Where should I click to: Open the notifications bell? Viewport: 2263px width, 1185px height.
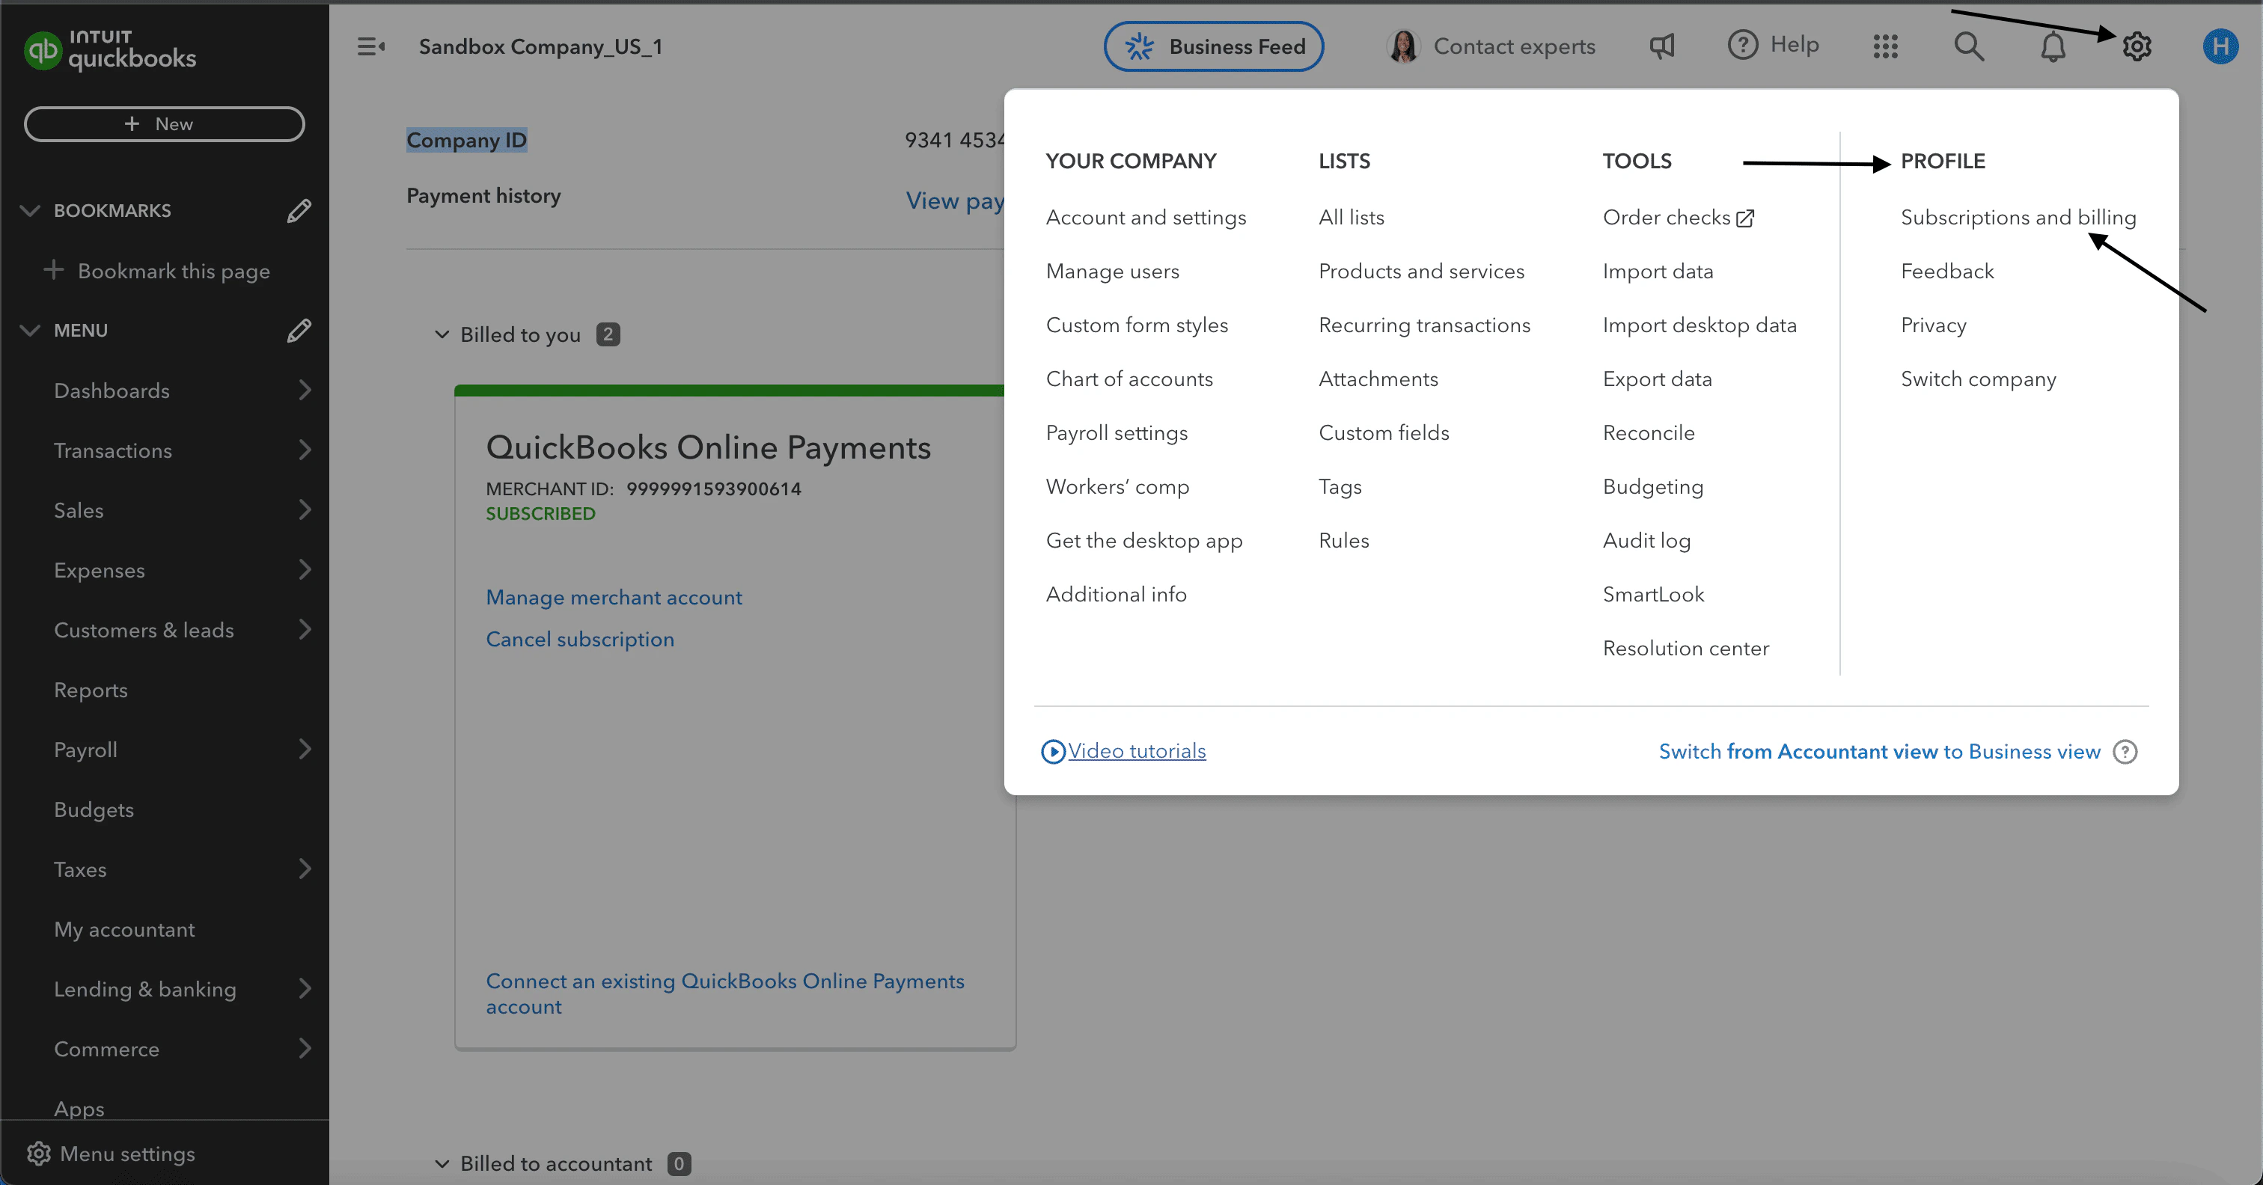tap(2052, 46)
